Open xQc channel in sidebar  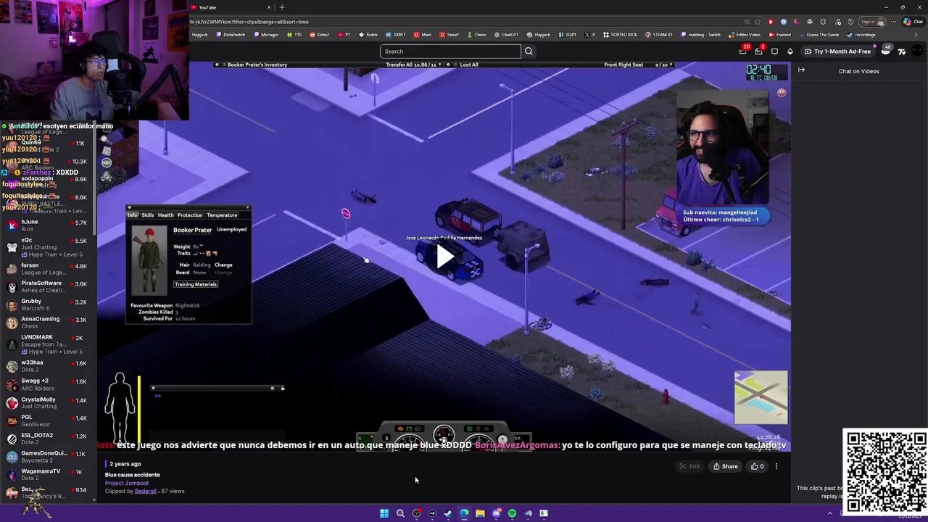coord(48,247)
